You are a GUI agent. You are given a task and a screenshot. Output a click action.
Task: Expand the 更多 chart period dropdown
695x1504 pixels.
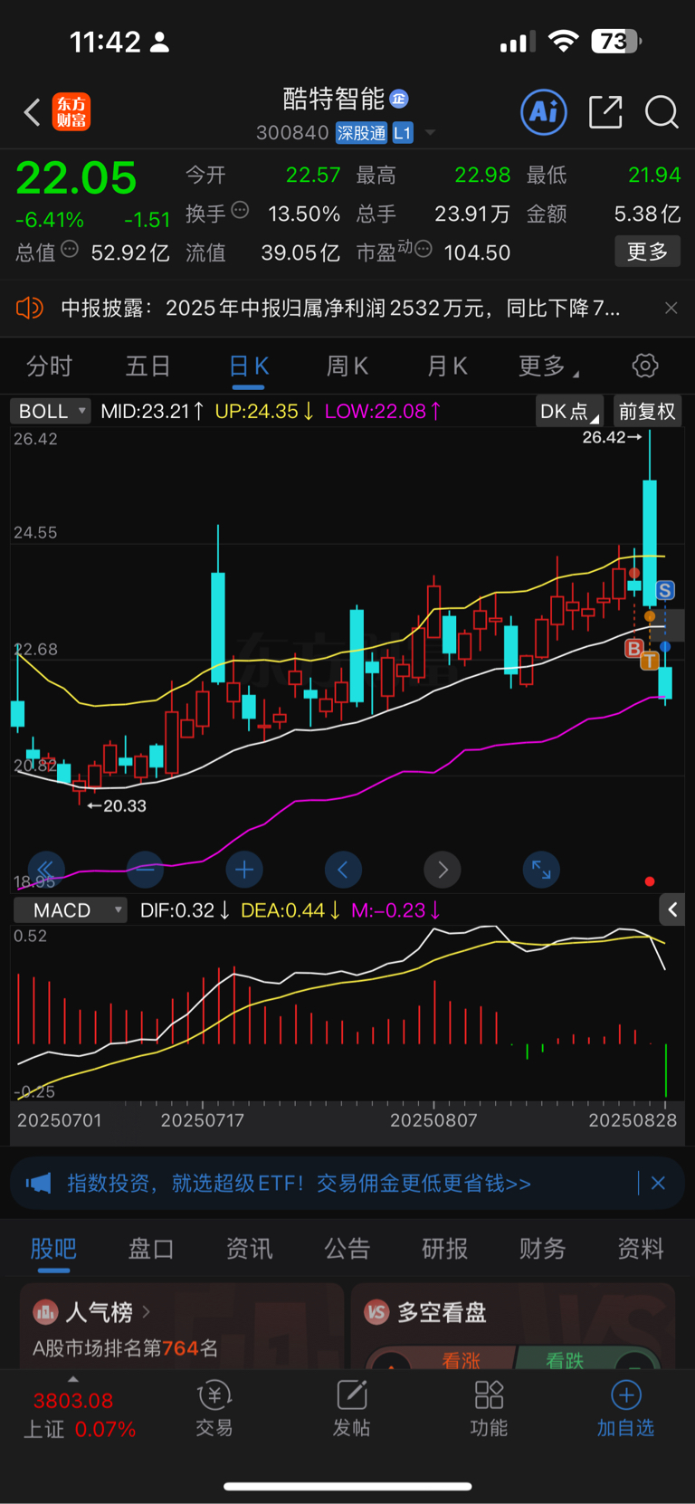point(548,366)
